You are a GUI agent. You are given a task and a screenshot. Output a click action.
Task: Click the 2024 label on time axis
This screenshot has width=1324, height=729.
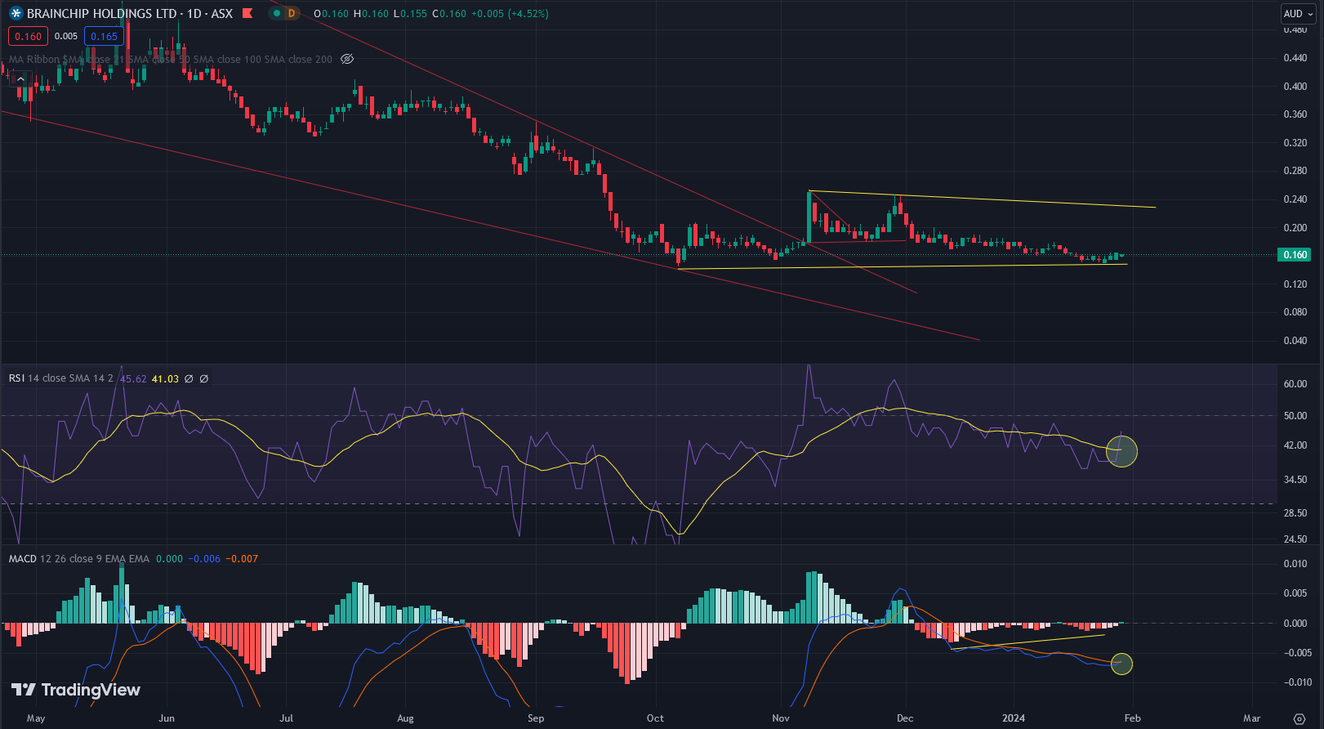click(1014, 718)
